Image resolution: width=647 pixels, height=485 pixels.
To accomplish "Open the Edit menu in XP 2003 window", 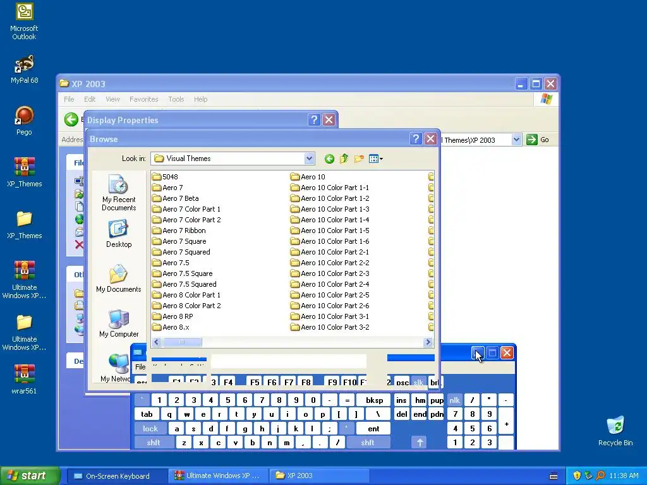I will (x=90, y=99).
